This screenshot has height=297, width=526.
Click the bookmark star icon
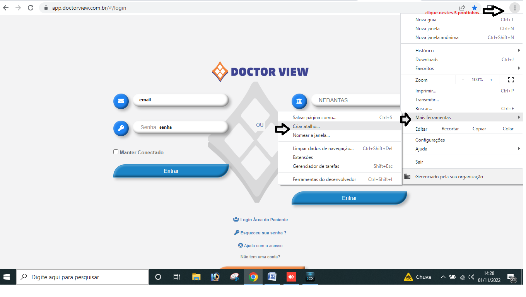point(475,8)
